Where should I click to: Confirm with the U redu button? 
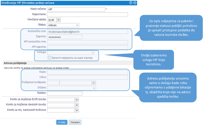pyautogui.click(x=62, y=122)
